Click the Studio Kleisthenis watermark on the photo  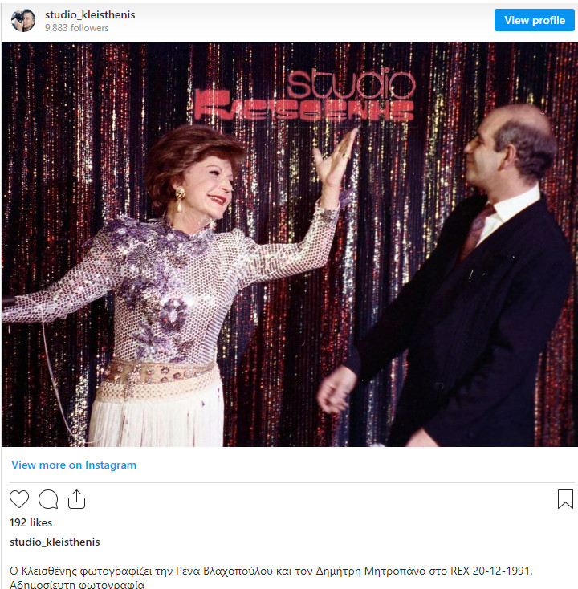click(x=305, y=95)
